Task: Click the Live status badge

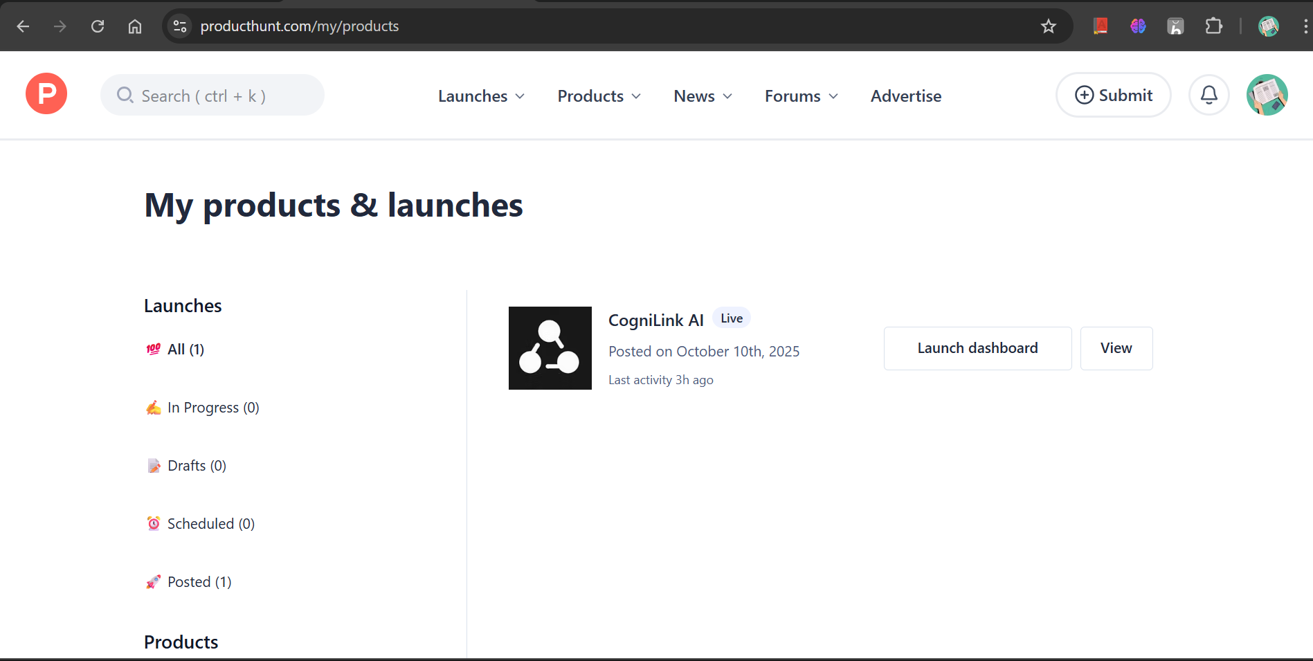Action: 732,318
